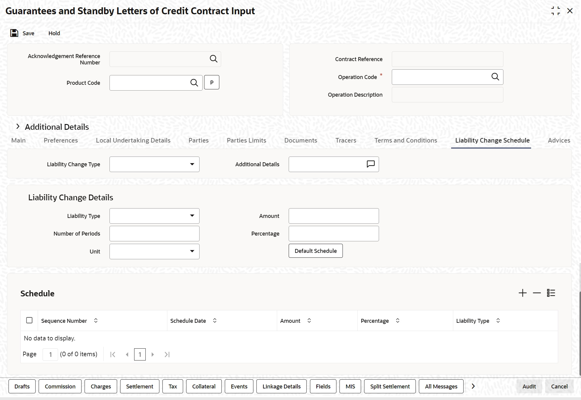
Task: Open Terms and Conditions tab
Action: [x=406, y=140]
